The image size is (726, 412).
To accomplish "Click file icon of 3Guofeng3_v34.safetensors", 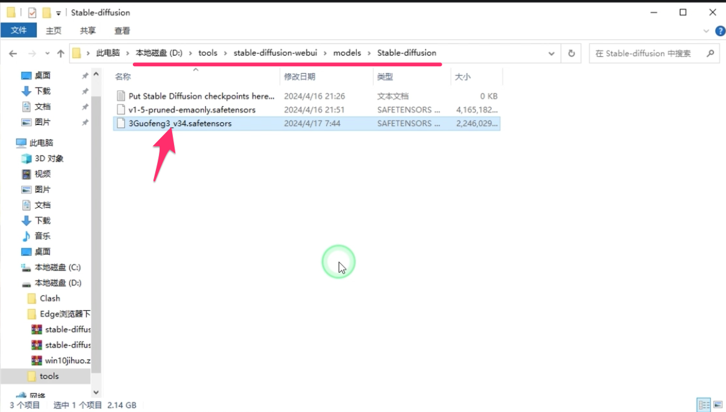I will (121, 123).
